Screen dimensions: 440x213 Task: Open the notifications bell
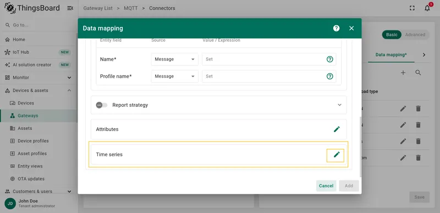[x=427, y=8]
